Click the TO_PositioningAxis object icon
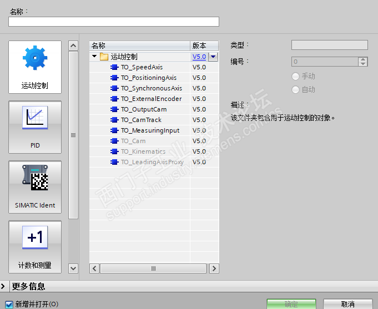 pyautogui.click(x=114, y=78)
